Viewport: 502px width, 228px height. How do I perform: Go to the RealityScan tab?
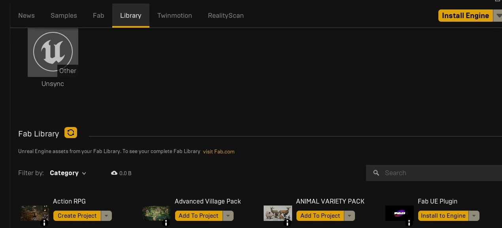point(226,16)
